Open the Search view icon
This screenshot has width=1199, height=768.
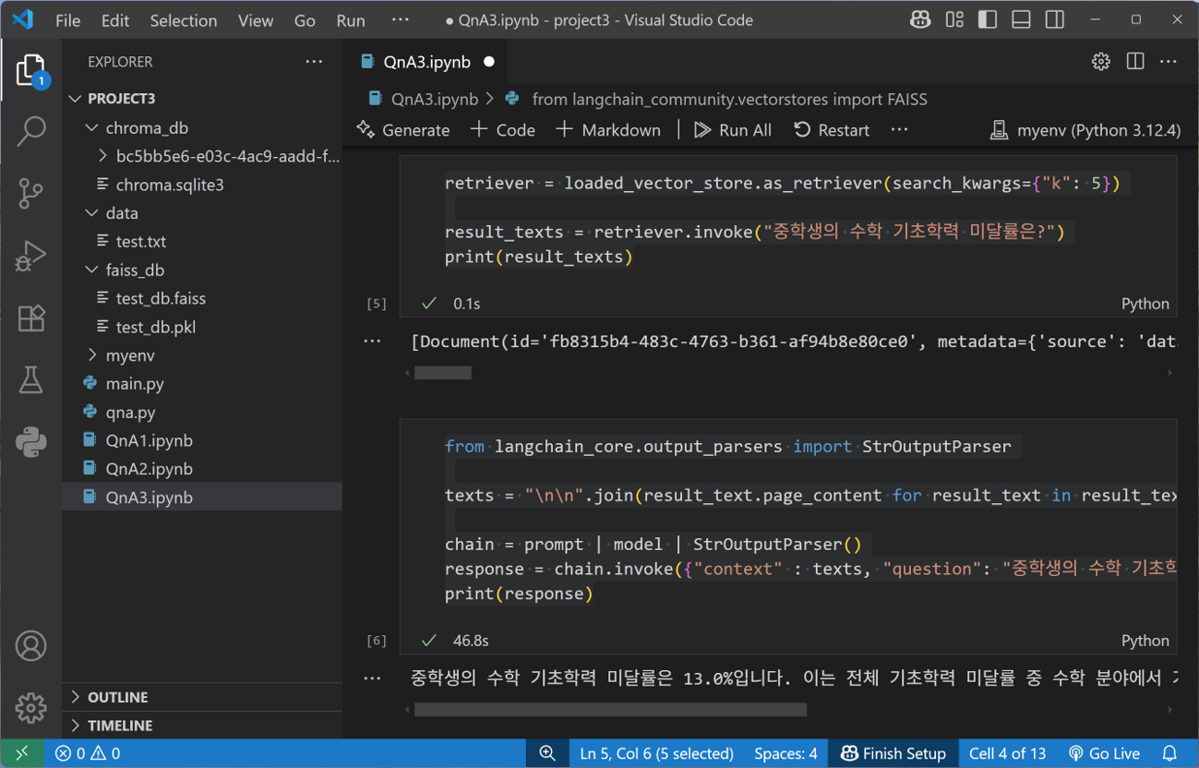coord(30,131)
